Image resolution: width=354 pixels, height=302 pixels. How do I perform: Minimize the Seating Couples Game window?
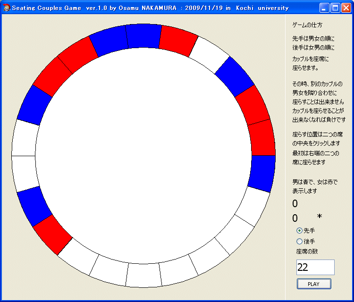click(324, 8)
